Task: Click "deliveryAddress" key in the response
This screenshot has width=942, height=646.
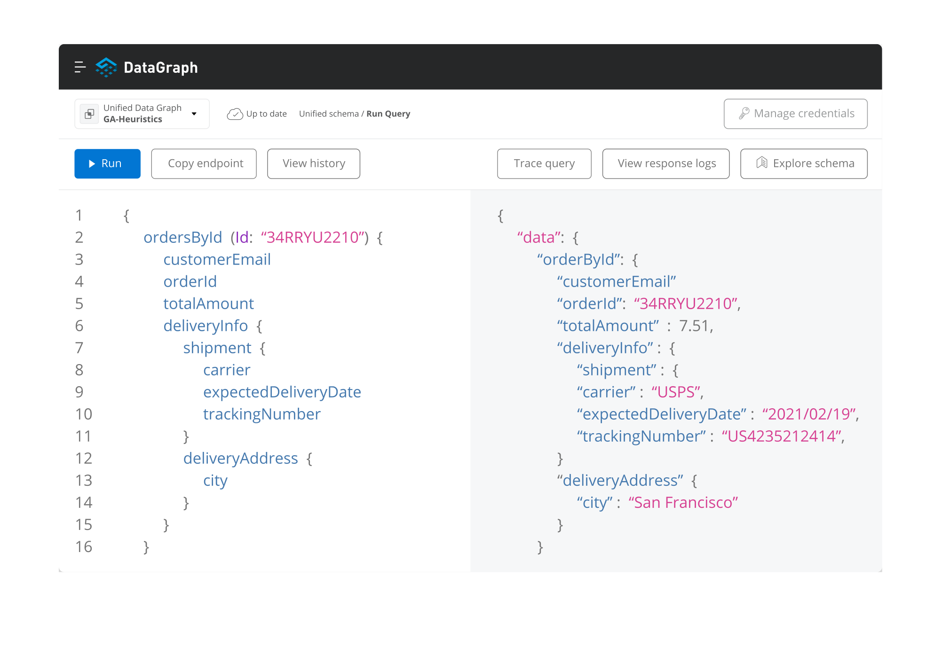Action: tap(620, 481)
